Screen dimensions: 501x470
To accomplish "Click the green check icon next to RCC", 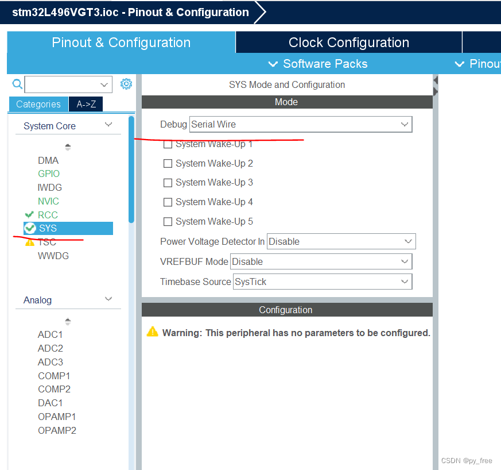I will [29, 215].
